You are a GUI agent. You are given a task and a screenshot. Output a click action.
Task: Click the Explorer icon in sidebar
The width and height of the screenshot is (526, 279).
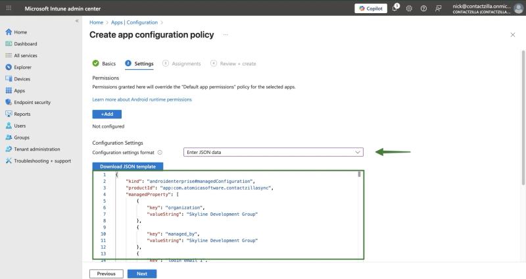click(9, 67)
